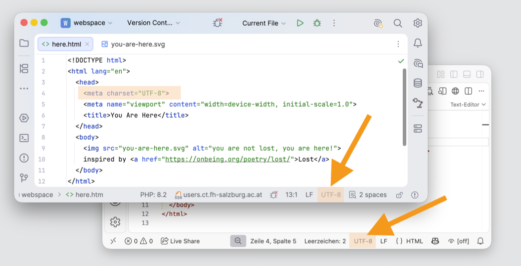The height and width of the screenshot is (266, 521).
Task: Click VS Code encoding UTF-8 status item
Action: 363,241
